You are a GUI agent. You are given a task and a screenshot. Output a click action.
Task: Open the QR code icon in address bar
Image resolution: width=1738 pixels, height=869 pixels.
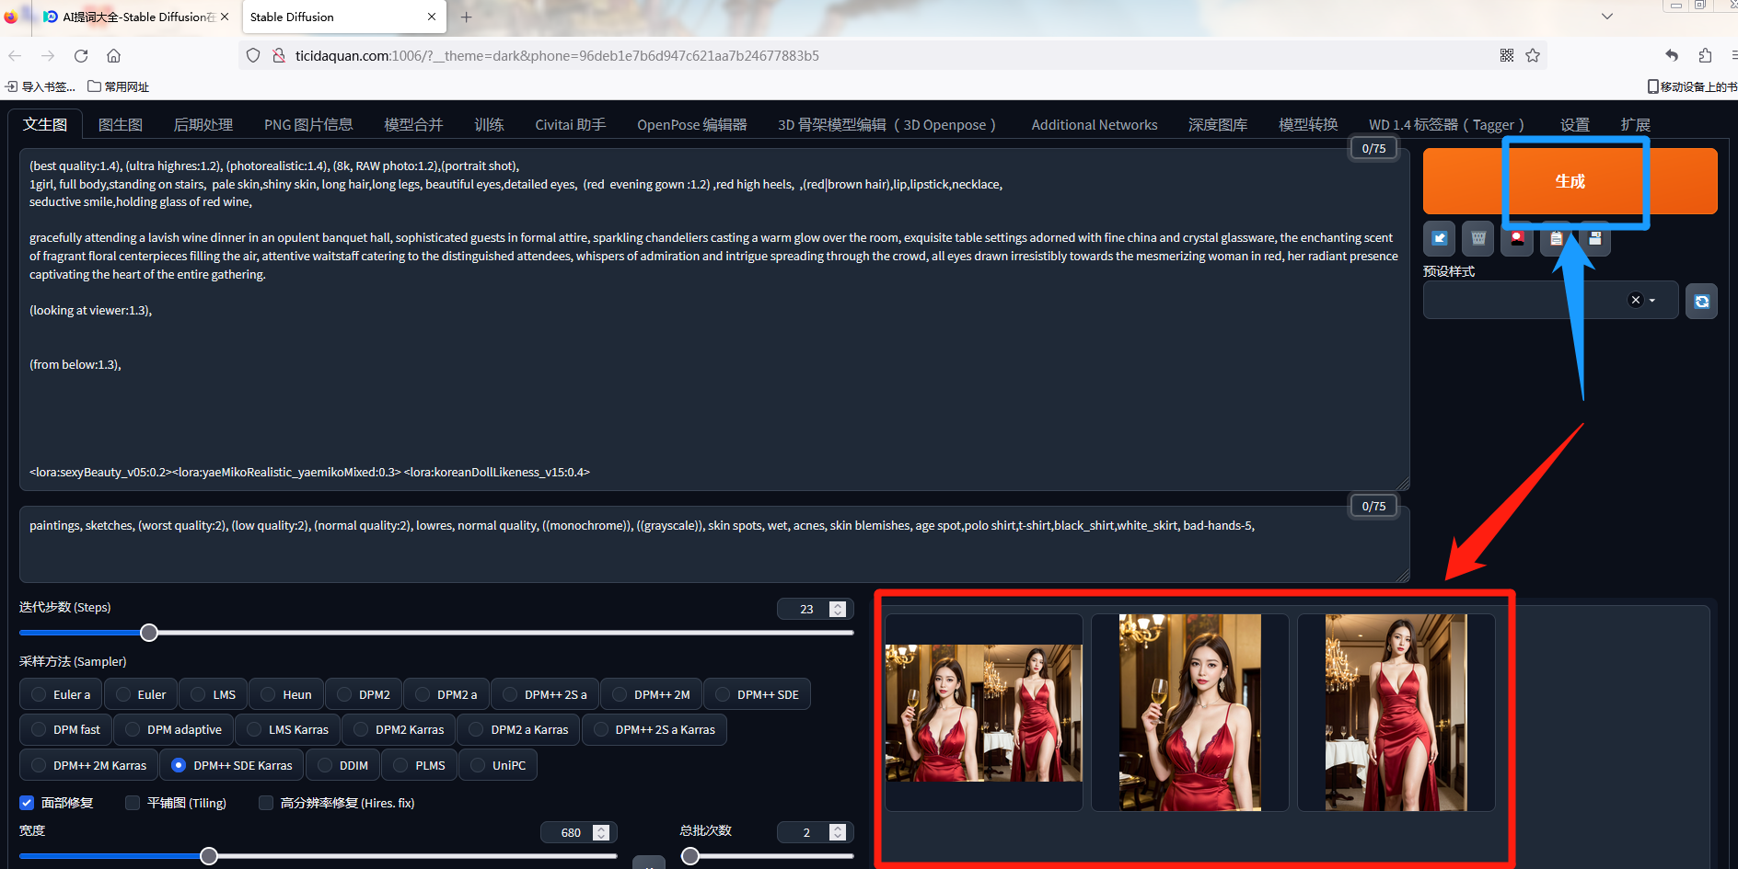point(1507,55)
